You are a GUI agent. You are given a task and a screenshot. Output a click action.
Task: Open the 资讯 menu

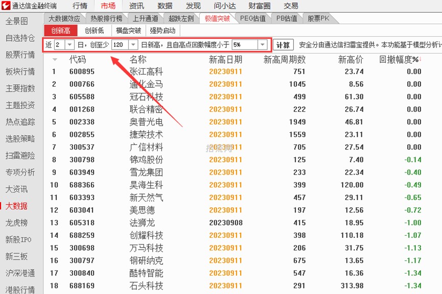point(136,6)
